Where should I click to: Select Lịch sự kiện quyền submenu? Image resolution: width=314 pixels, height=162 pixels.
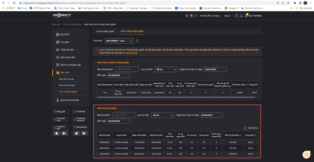click(68, 92)
